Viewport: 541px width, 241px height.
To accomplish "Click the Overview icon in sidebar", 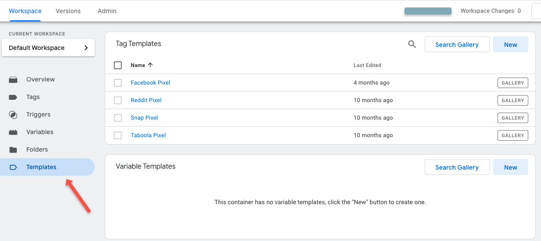I will point(13,79).
